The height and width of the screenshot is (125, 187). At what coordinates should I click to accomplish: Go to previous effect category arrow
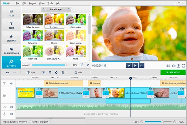coord(43,9)
